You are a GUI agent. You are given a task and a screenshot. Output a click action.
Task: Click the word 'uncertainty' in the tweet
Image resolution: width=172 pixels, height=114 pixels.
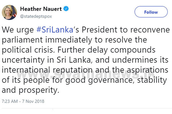click(23, 60)
